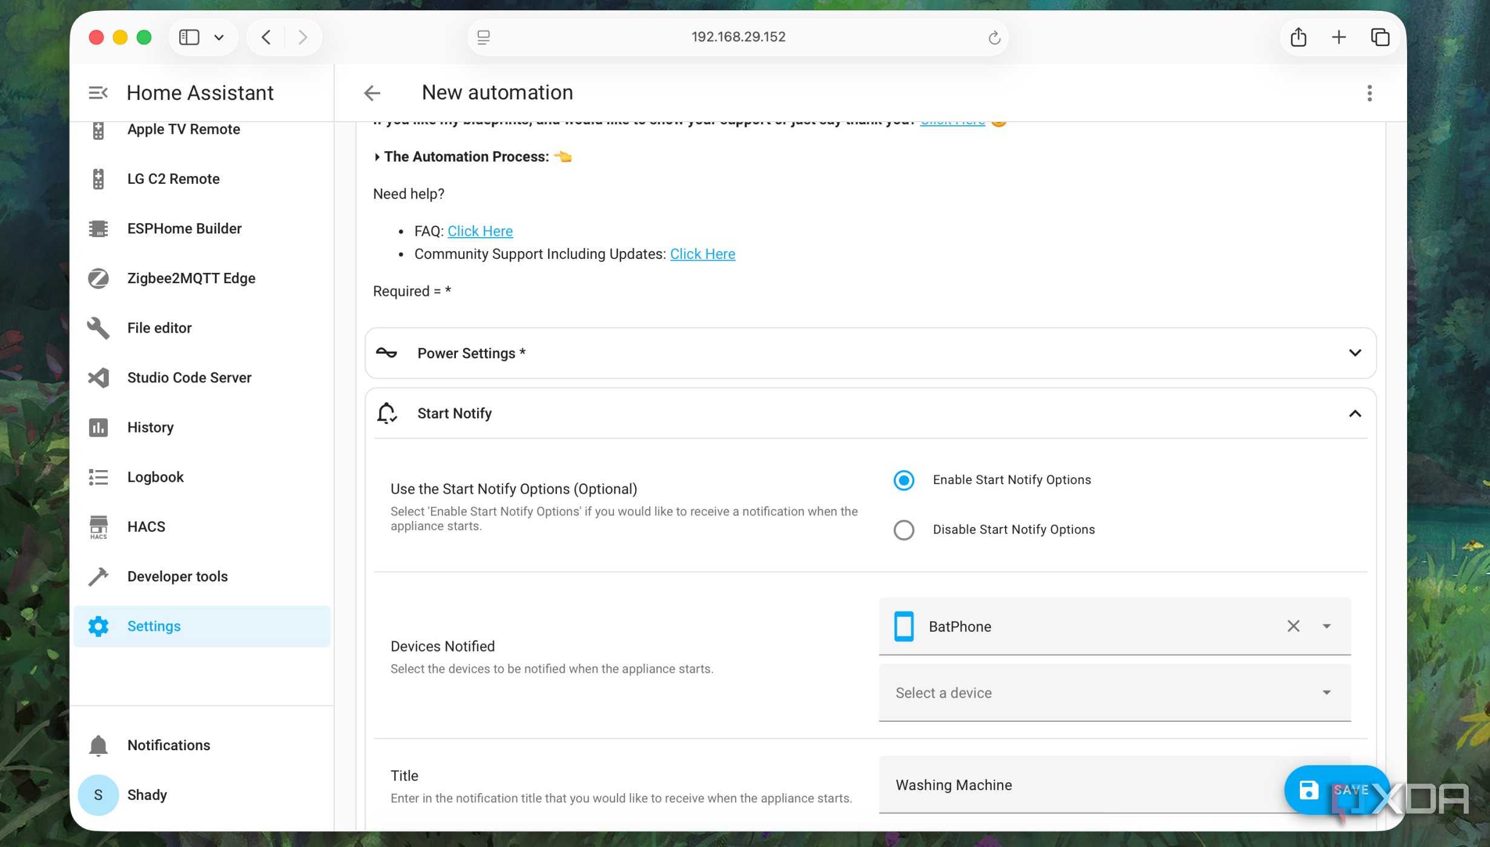Open the BatPhone device dropdown arrow
This screenshot has height=847, width=1490.
(x=1326, y=626)
